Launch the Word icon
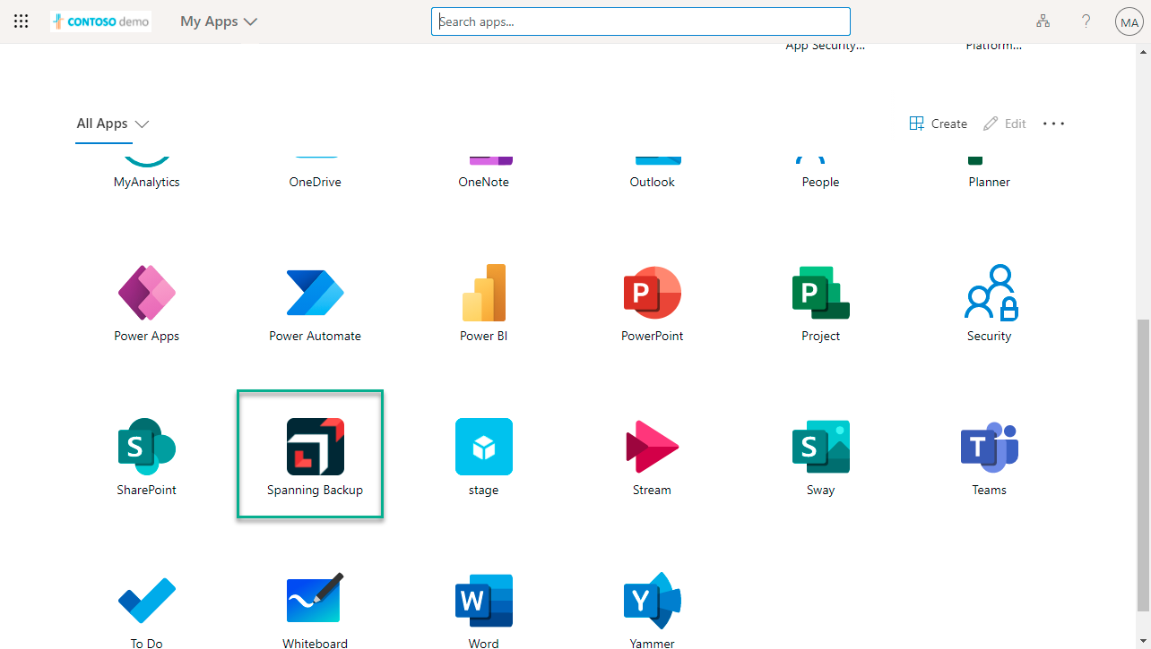Screen dimensions: 1151x649 point(484,601)
